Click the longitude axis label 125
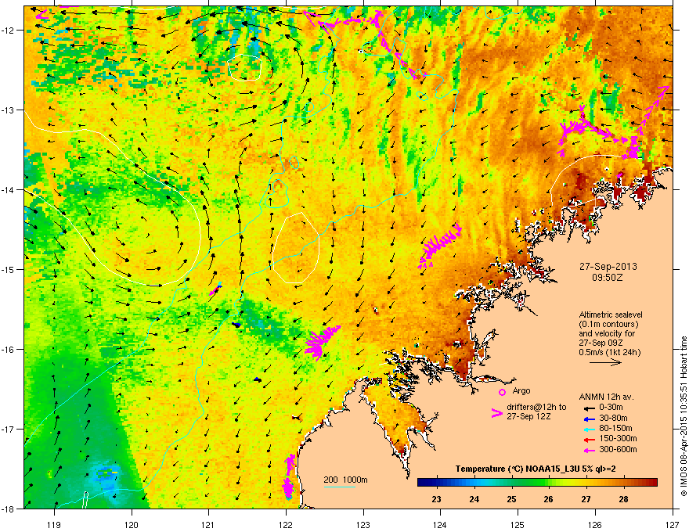Viewport: 689px width, 532px height. (518, 525)
